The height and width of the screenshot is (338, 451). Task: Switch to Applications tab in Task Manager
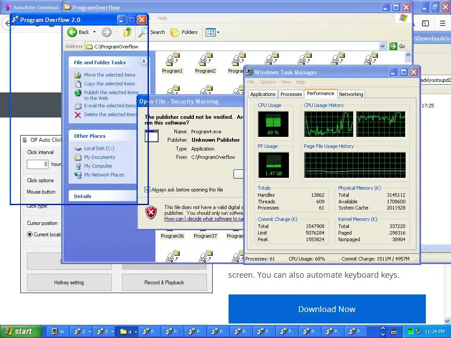[262, 94]
